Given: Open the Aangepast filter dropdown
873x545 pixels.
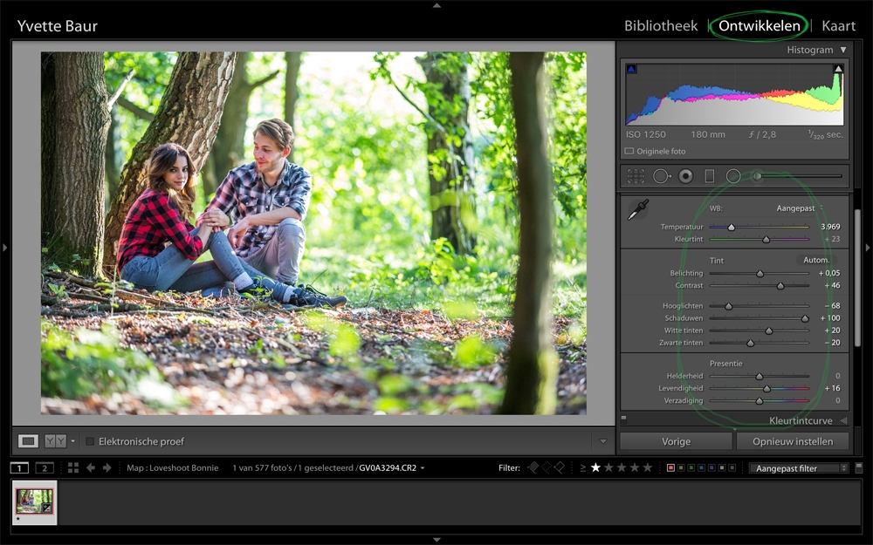Looking at the screenshot, I should (x=798, y=467).
